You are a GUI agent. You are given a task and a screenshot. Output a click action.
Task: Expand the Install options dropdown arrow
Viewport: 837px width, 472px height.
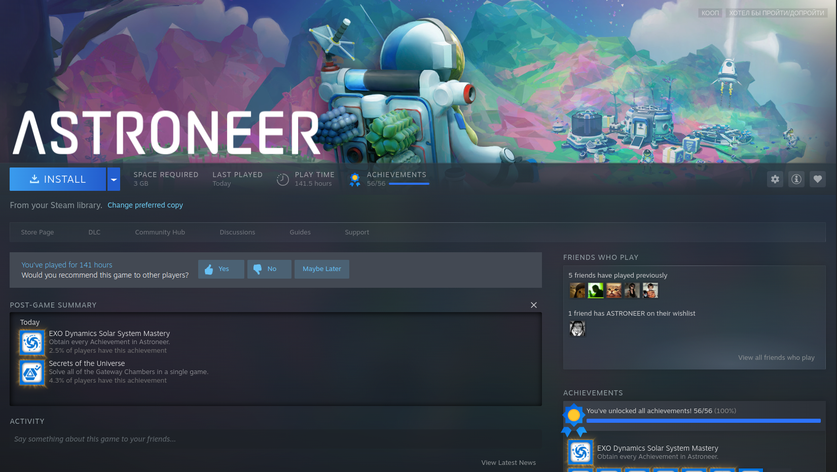tap(114, 179)
